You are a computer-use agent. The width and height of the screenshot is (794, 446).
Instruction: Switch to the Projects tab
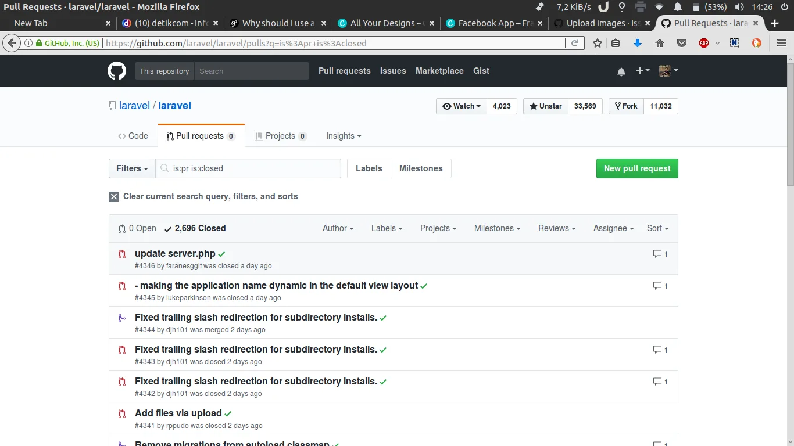tap(281, 136)
